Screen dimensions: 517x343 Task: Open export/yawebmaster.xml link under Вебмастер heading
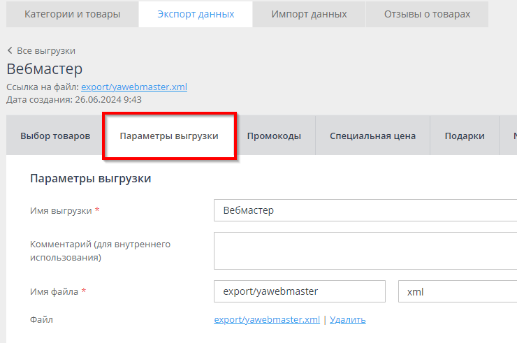[134, 87]
